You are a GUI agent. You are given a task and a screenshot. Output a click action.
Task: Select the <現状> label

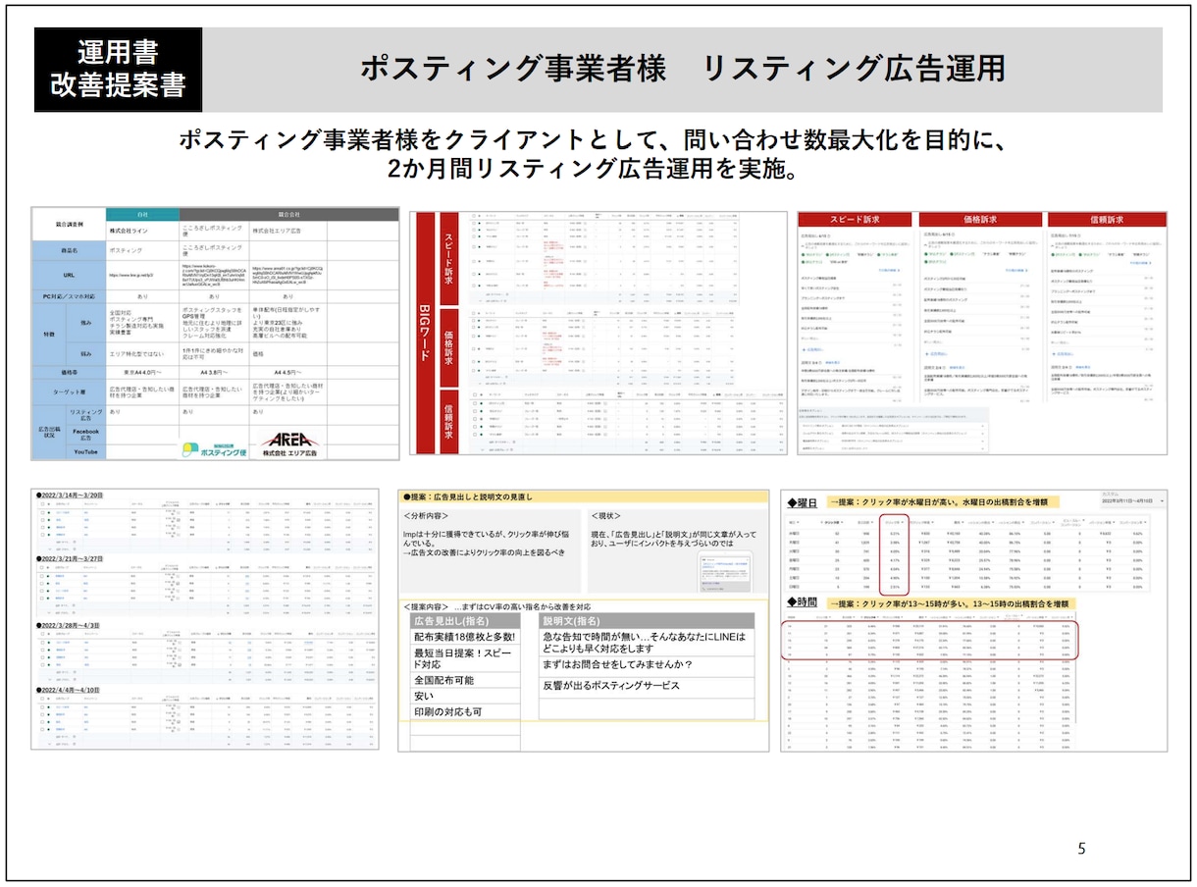pyautogui.click(x=605, y=515)
